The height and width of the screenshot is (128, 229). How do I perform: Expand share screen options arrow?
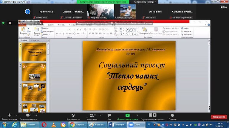pyautogui.click(x=137, y=115)
